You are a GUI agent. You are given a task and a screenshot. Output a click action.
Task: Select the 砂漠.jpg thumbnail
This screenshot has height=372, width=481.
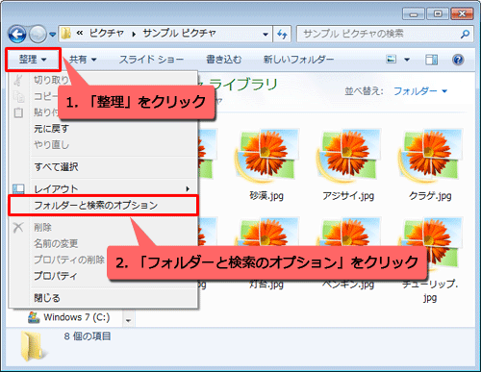(x=266, y=155)
